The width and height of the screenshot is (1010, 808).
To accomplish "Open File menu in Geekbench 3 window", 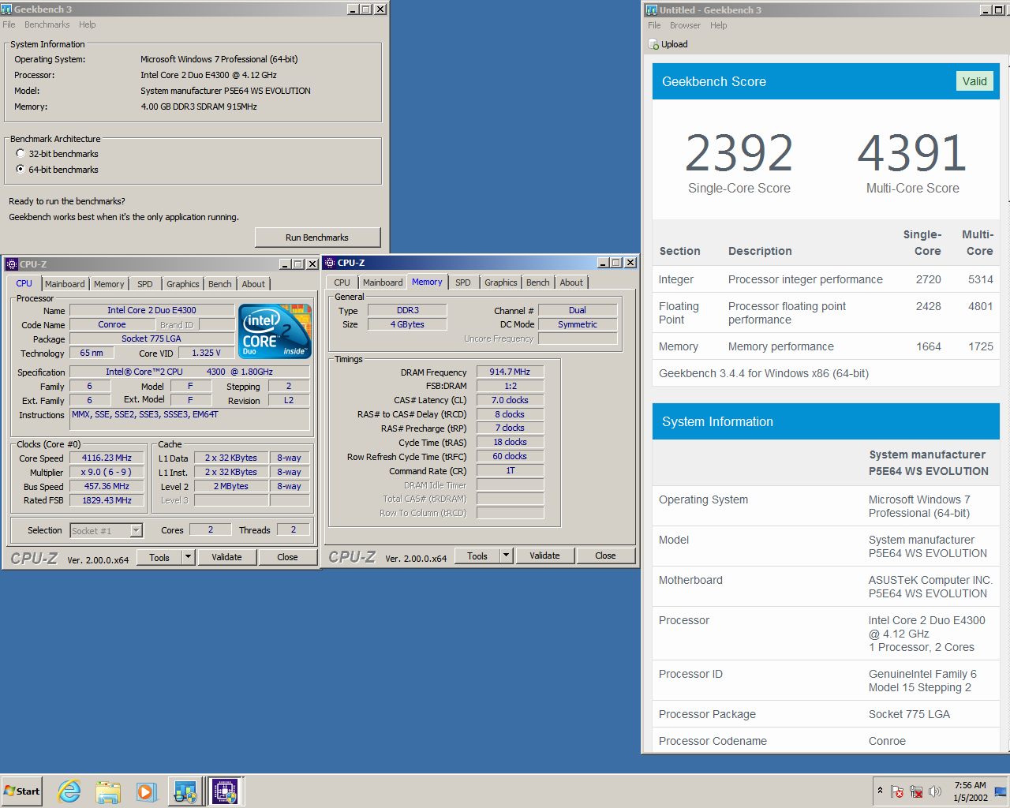I will click(9, 24).
